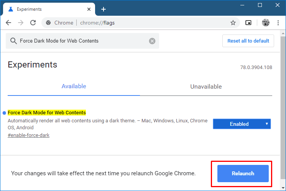Switch to the Unavailable tab
The image size is (286, 191).
pyautogui.click(x=206, y=87)
